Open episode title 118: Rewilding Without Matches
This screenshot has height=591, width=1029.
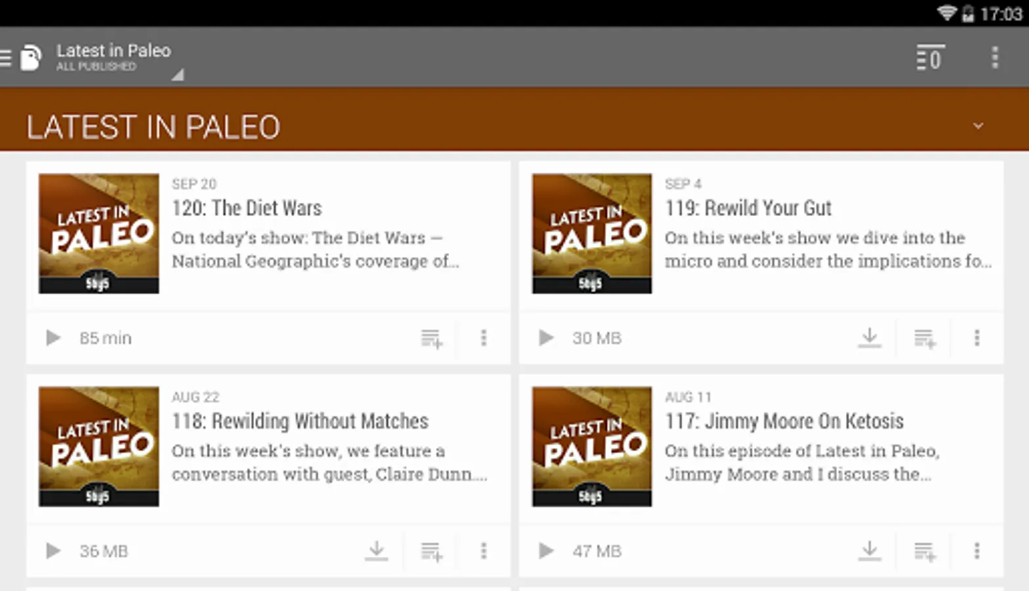300,421
